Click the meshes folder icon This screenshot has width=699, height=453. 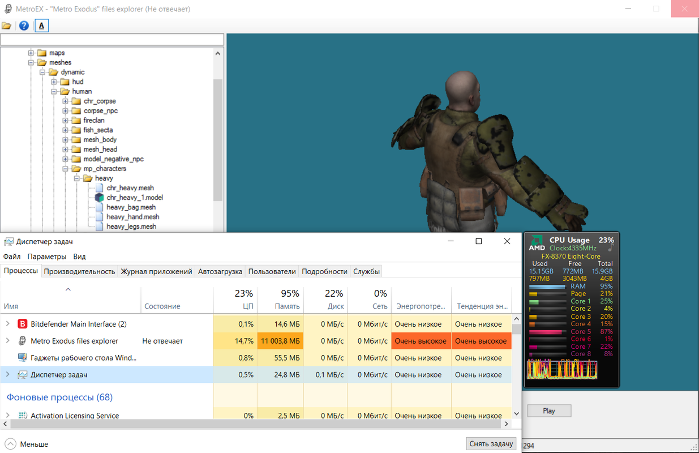pos(42,62)
